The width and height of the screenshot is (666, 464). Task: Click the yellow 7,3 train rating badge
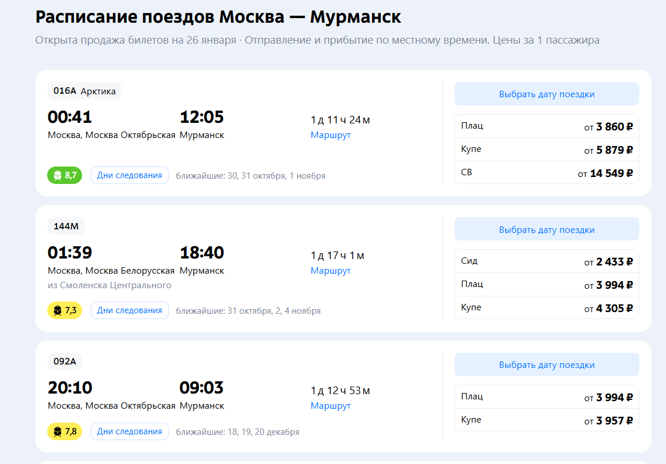pos(65,311)
